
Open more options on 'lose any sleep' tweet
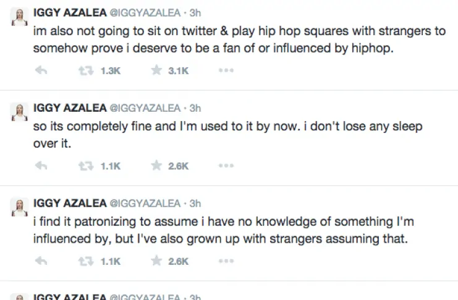[226, 165]
